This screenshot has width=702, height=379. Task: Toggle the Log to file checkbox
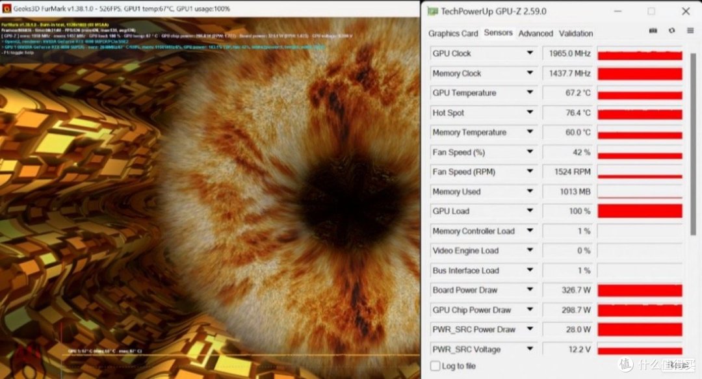(x=435, y=366)
